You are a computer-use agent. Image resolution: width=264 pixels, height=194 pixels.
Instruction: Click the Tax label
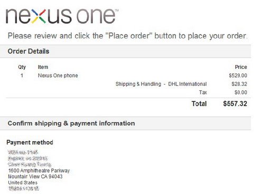pyautogui.click(x=203, y=93)
